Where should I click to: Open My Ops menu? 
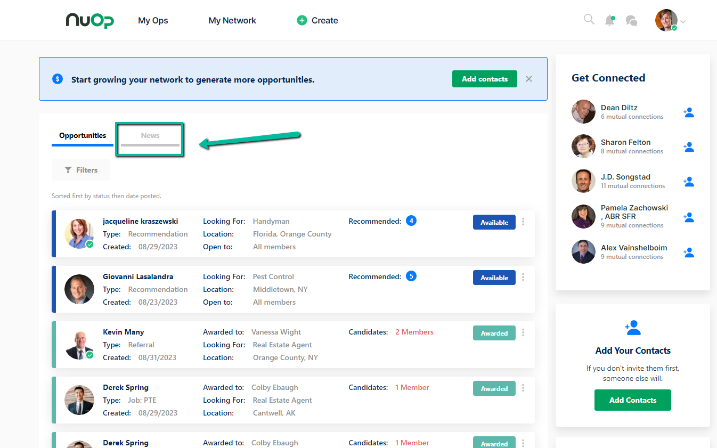153,21
